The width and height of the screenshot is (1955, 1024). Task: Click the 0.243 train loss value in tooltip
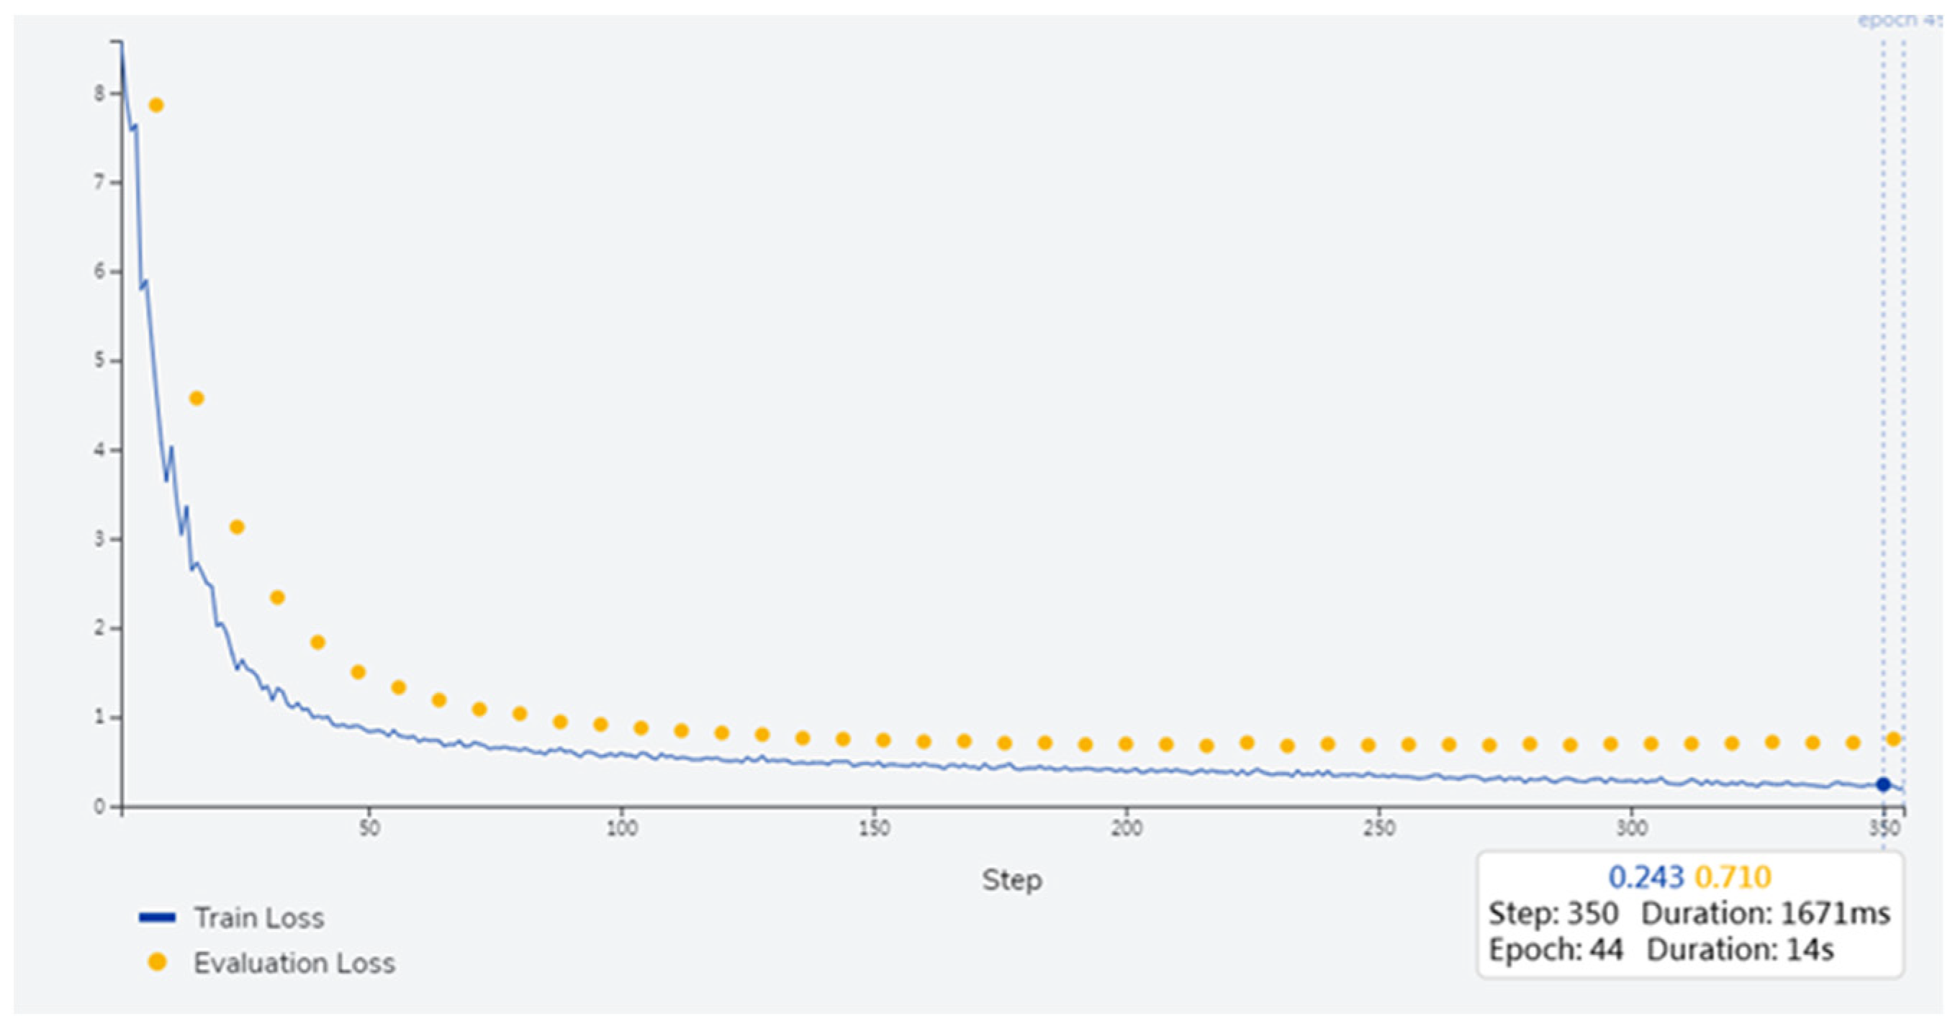(x=1646, y=877)
